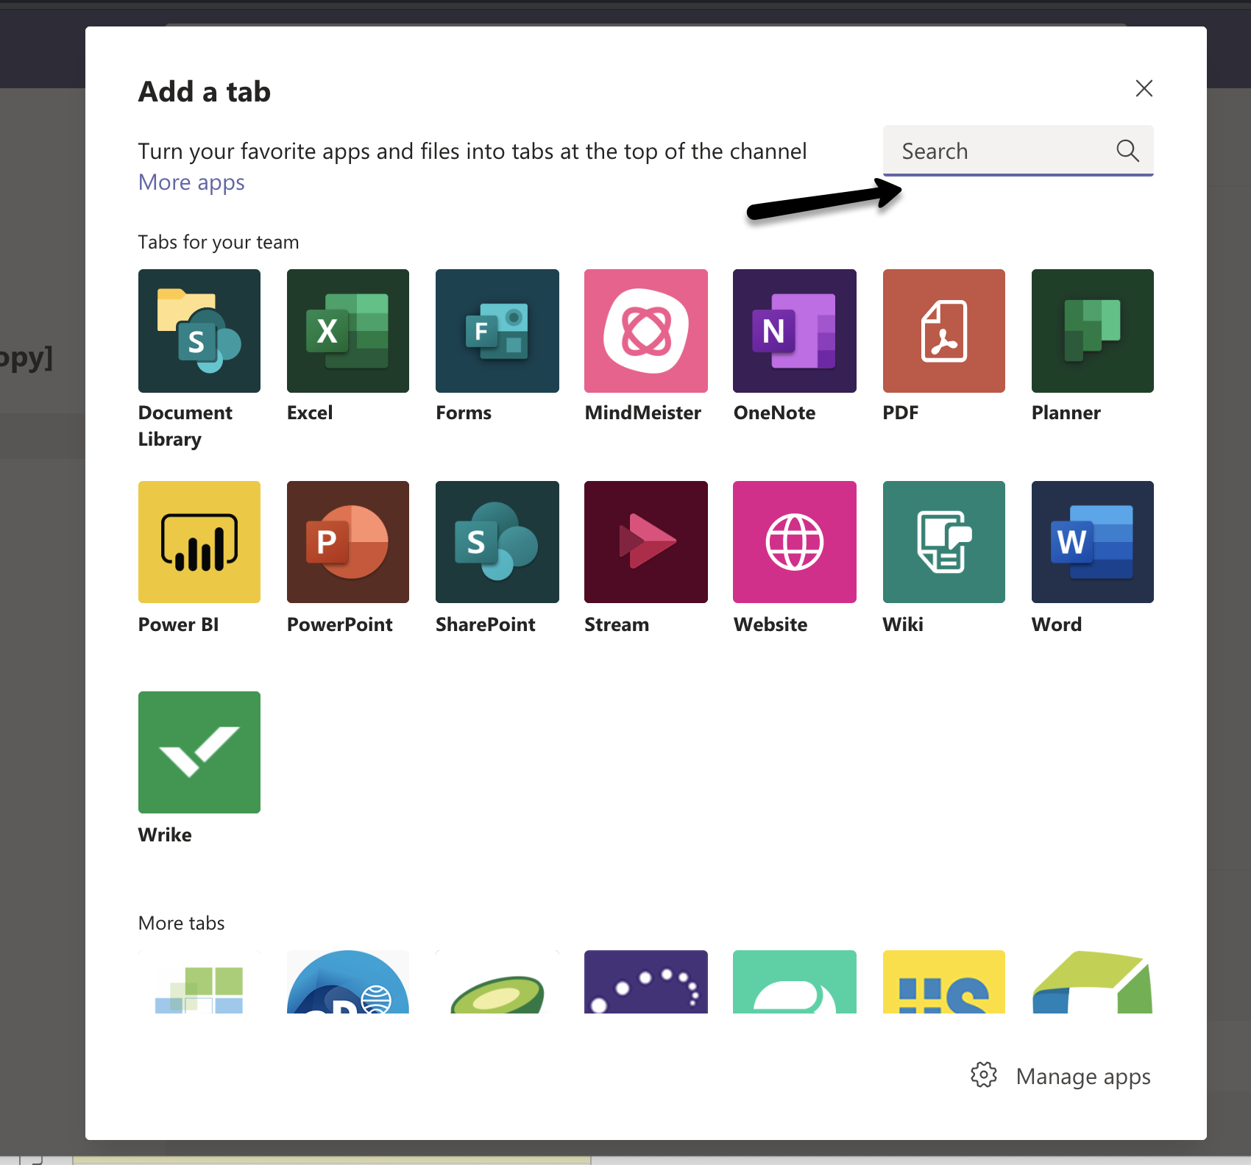Click into the Search field

1018,151
